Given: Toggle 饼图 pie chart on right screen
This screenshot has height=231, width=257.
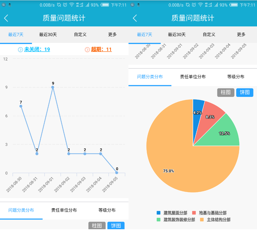Looking at the screenshot, I should pos(245,92).
